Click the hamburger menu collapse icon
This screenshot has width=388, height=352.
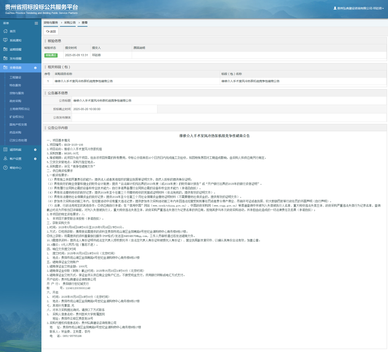(36, 23)
